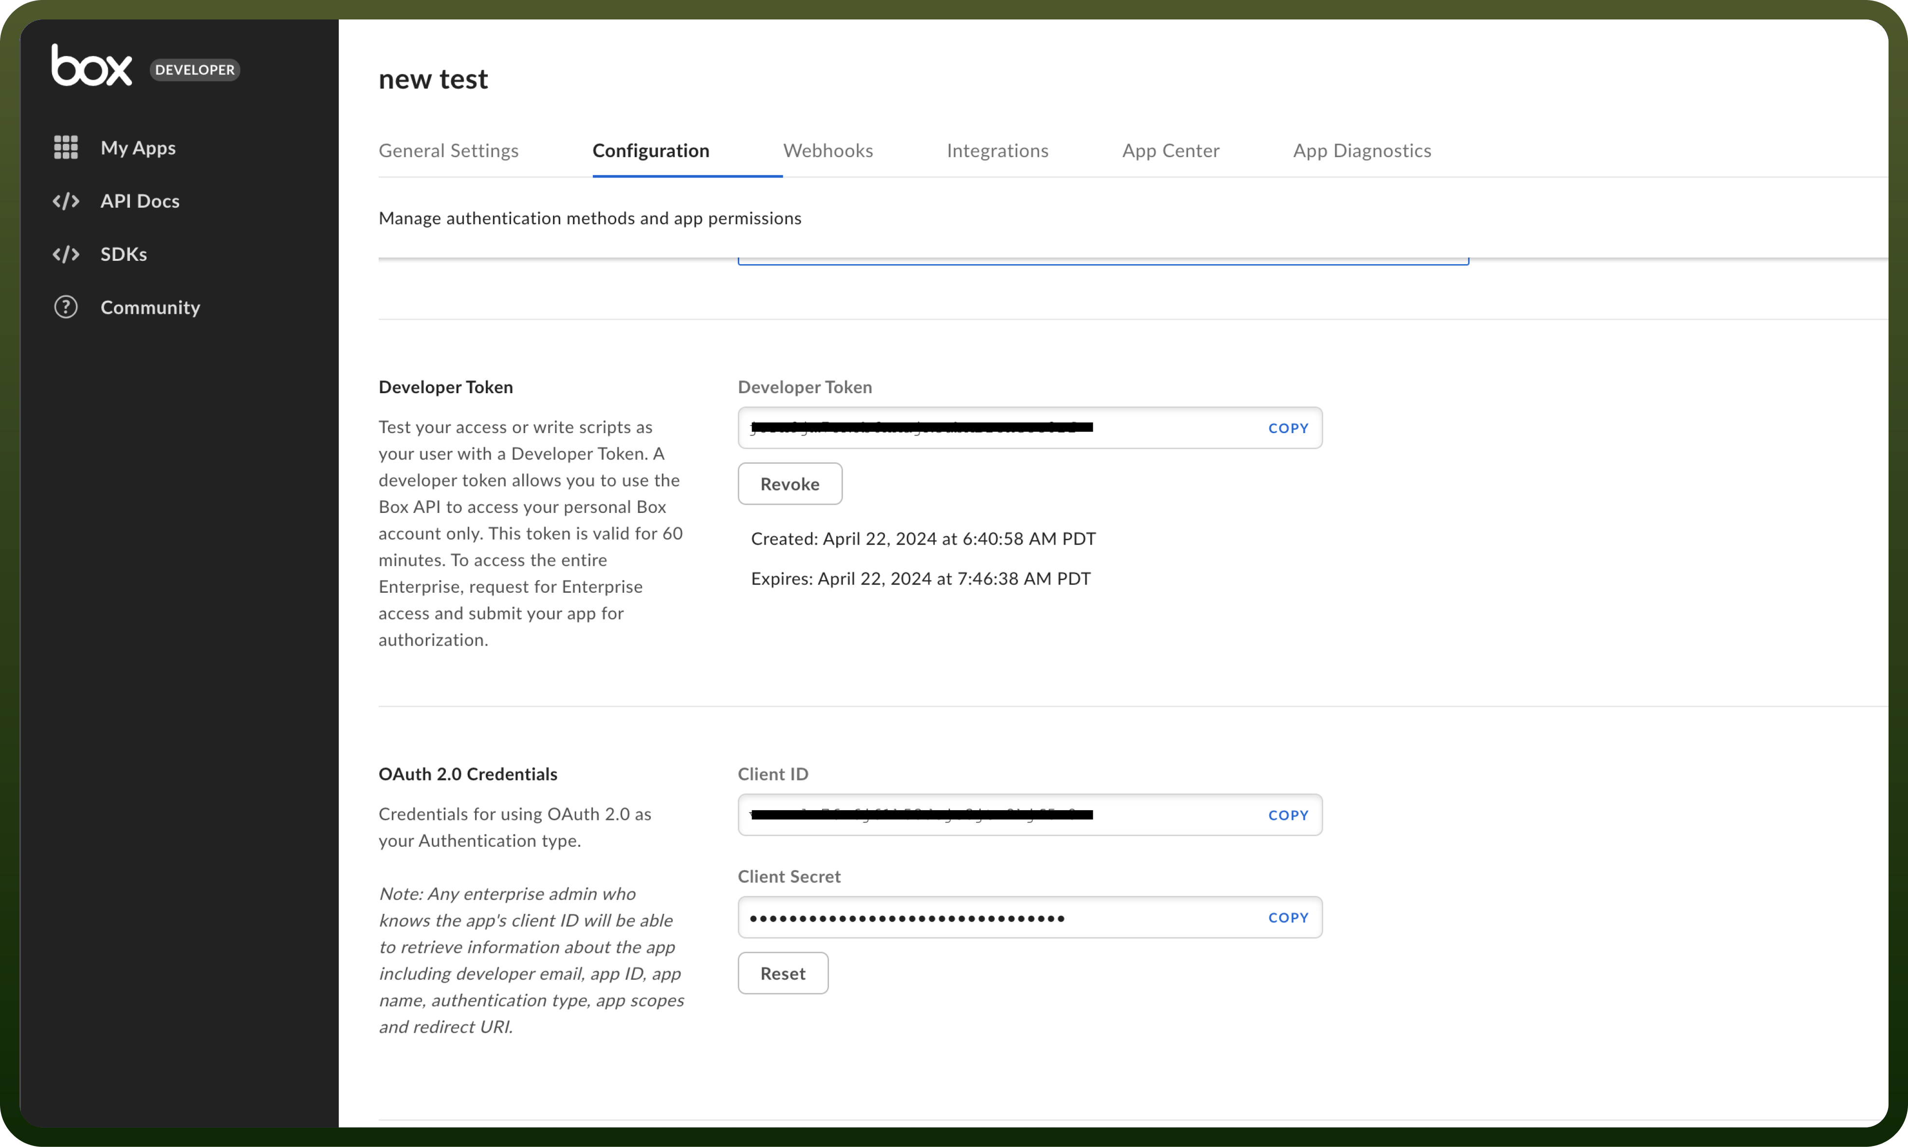Screen dimensions: 1908x1147
Task: Open API Docs from the sidebar
Action: [x=140, y=201]
